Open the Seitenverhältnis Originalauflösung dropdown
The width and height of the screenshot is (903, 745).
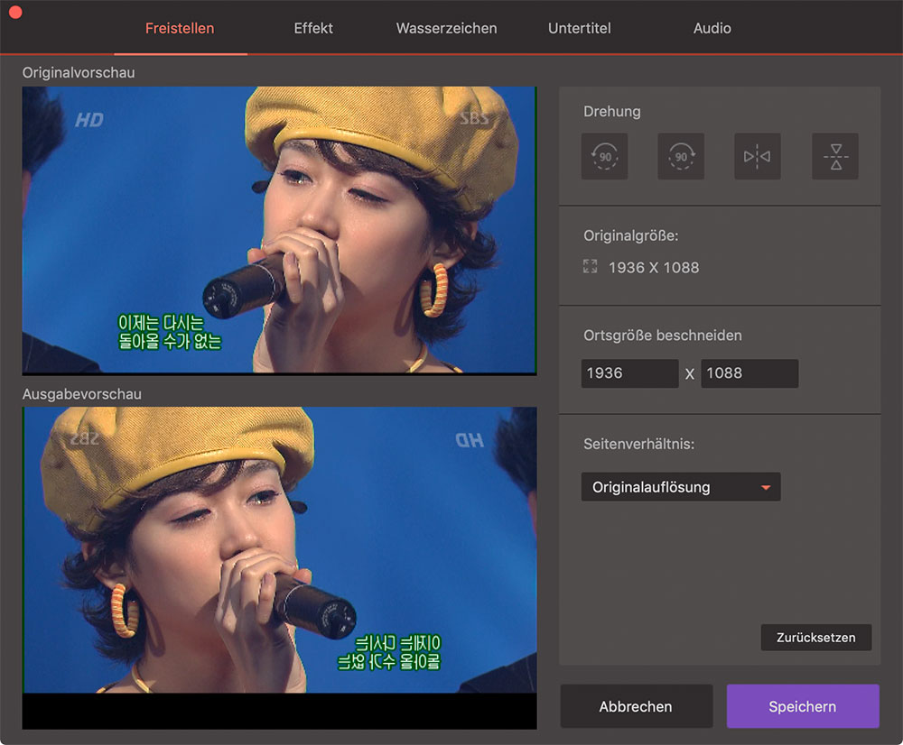click(681, 487)
